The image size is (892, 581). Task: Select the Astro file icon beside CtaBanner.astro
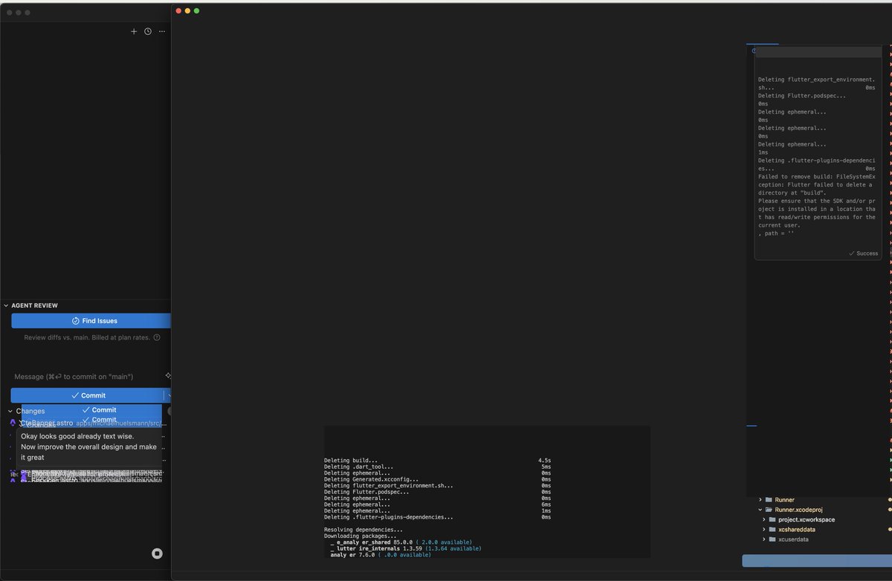(13, 421)
